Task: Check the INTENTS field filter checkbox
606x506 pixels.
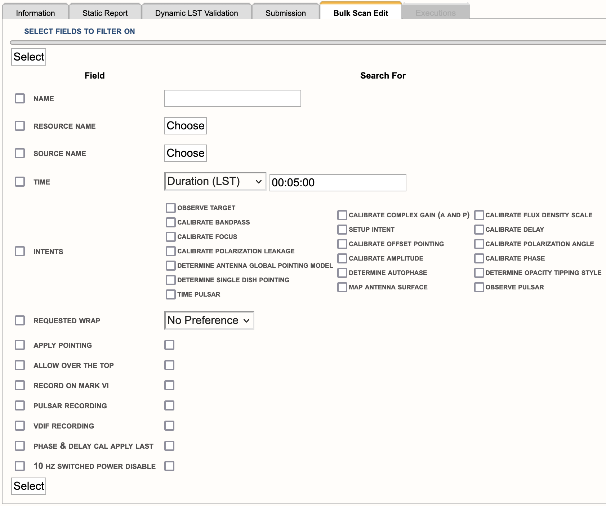Action: pyautogui.click(x=20, y=251)
